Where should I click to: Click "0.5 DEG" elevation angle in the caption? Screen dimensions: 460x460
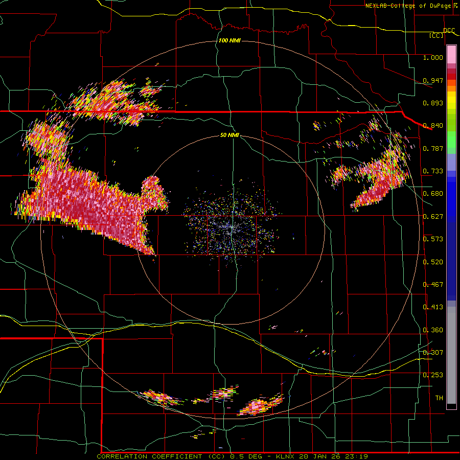click(x=246, y=456)
